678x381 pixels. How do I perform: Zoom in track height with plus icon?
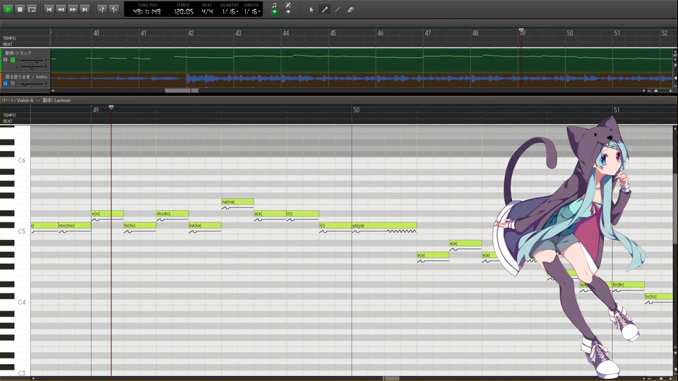[675, 65]
